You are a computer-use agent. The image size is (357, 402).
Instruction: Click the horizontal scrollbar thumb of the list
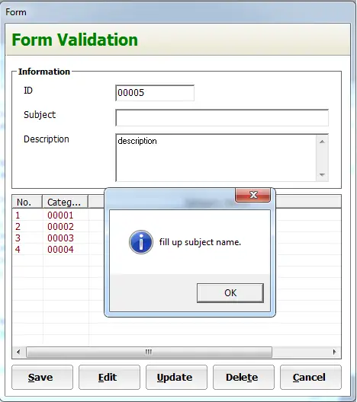pos(149,352)
